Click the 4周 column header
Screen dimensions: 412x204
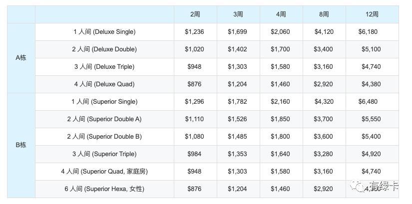point(281,14)
